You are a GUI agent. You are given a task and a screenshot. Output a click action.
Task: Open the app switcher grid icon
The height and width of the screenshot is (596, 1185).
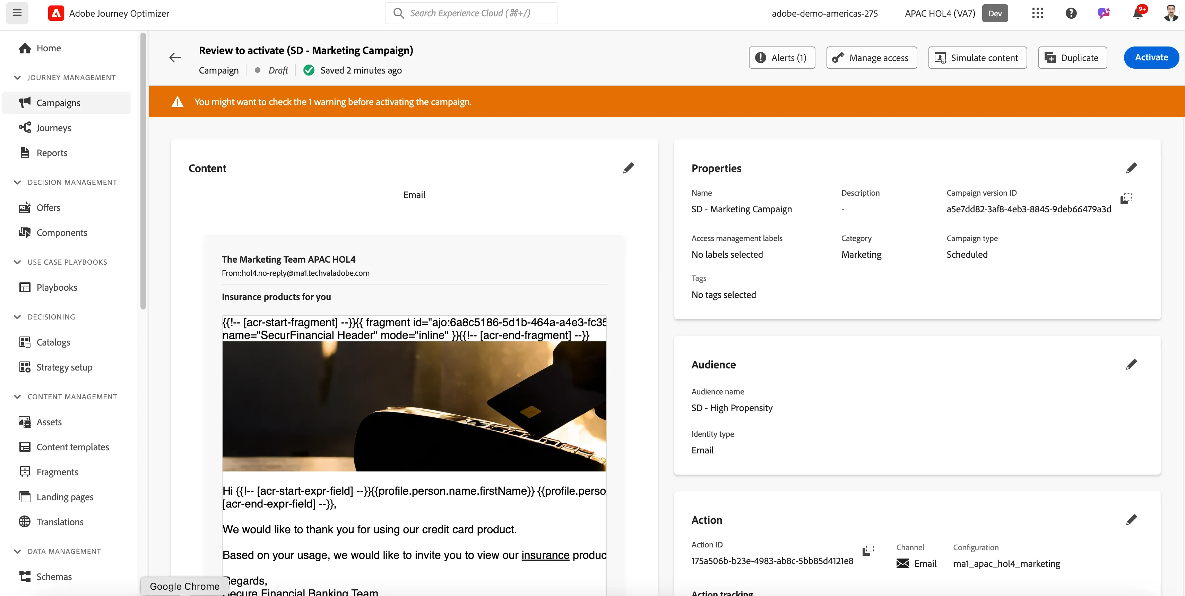tap(1037, 13)
